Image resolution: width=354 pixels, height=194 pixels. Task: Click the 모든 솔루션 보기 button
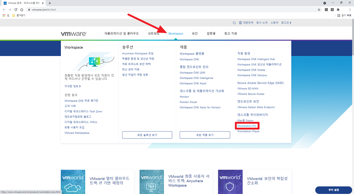pos(147,135)
